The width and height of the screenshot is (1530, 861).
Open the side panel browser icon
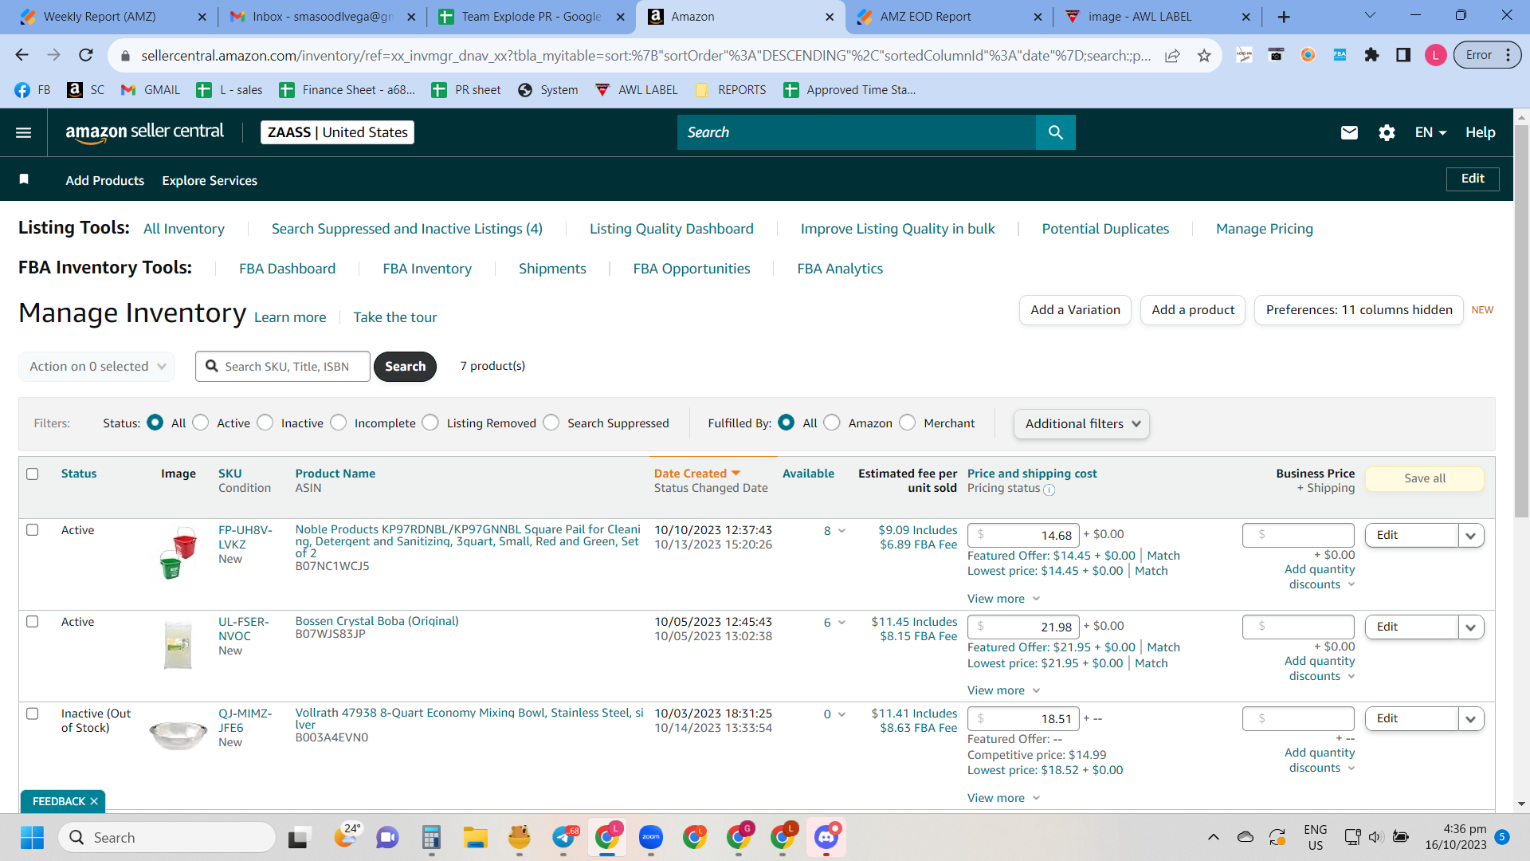point(1403,55)
